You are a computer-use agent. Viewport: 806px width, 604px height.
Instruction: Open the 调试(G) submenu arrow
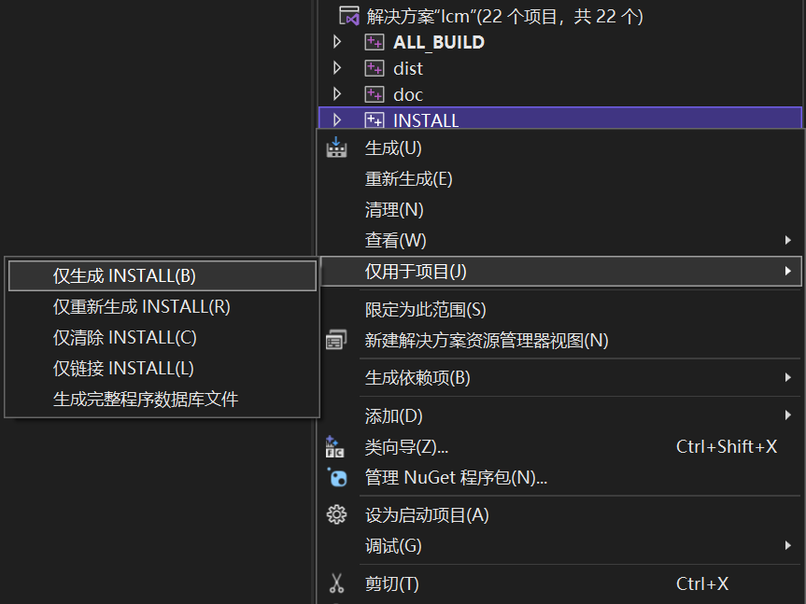click(x=788, y=545)
